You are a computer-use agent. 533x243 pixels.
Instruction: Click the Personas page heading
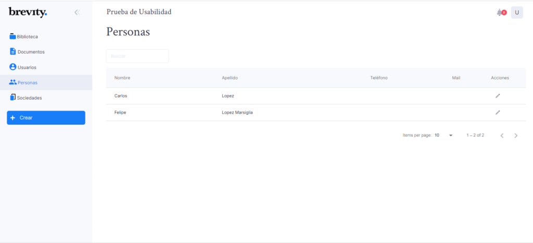[x=128, y=32]
